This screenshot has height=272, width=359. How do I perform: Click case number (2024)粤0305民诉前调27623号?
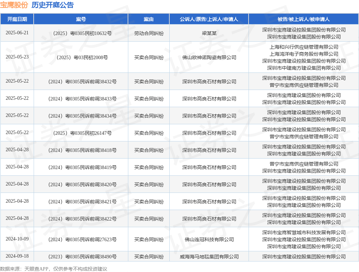coord(82,239)
